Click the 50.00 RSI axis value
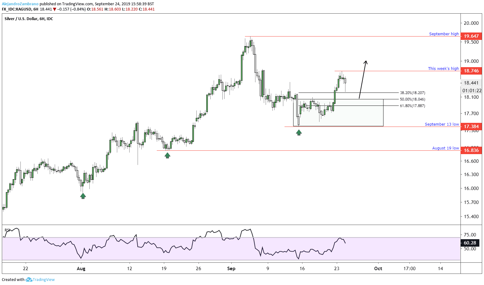The height and width of the screenshot is (285, 484). tap(470, 249)
